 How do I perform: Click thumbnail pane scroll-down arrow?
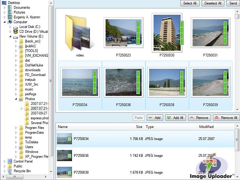point(237,110)
